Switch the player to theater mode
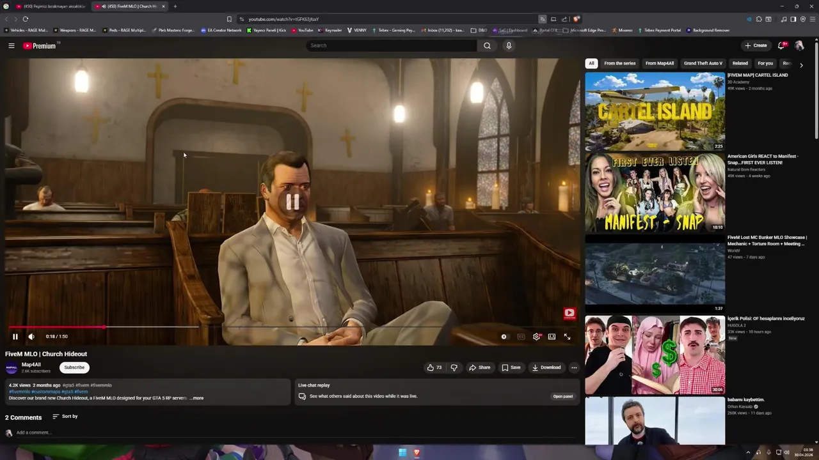 tap(552, 337)
